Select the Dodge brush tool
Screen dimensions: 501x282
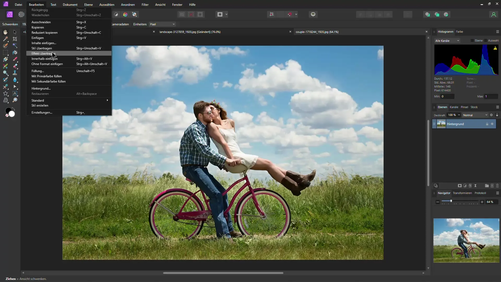pos(5,73)
